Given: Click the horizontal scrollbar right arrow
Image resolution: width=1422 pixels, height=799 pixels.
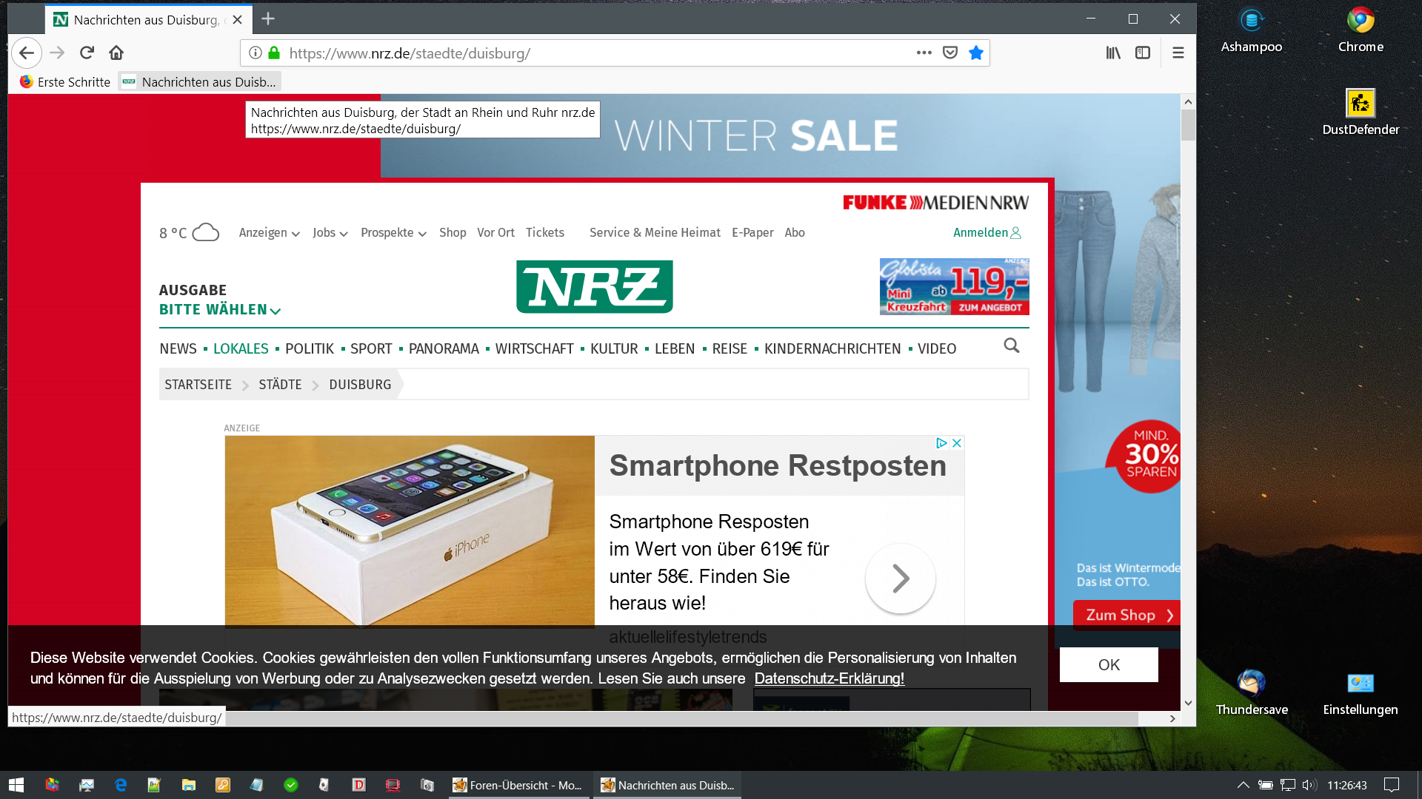Looking at the screenshot, I should (1172, 718).
